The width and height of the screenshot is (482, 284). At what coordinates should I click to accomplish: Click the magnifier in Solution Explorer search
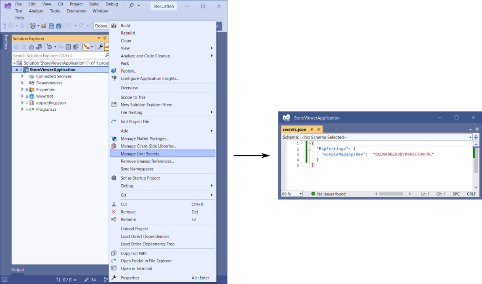pos(107,55)
